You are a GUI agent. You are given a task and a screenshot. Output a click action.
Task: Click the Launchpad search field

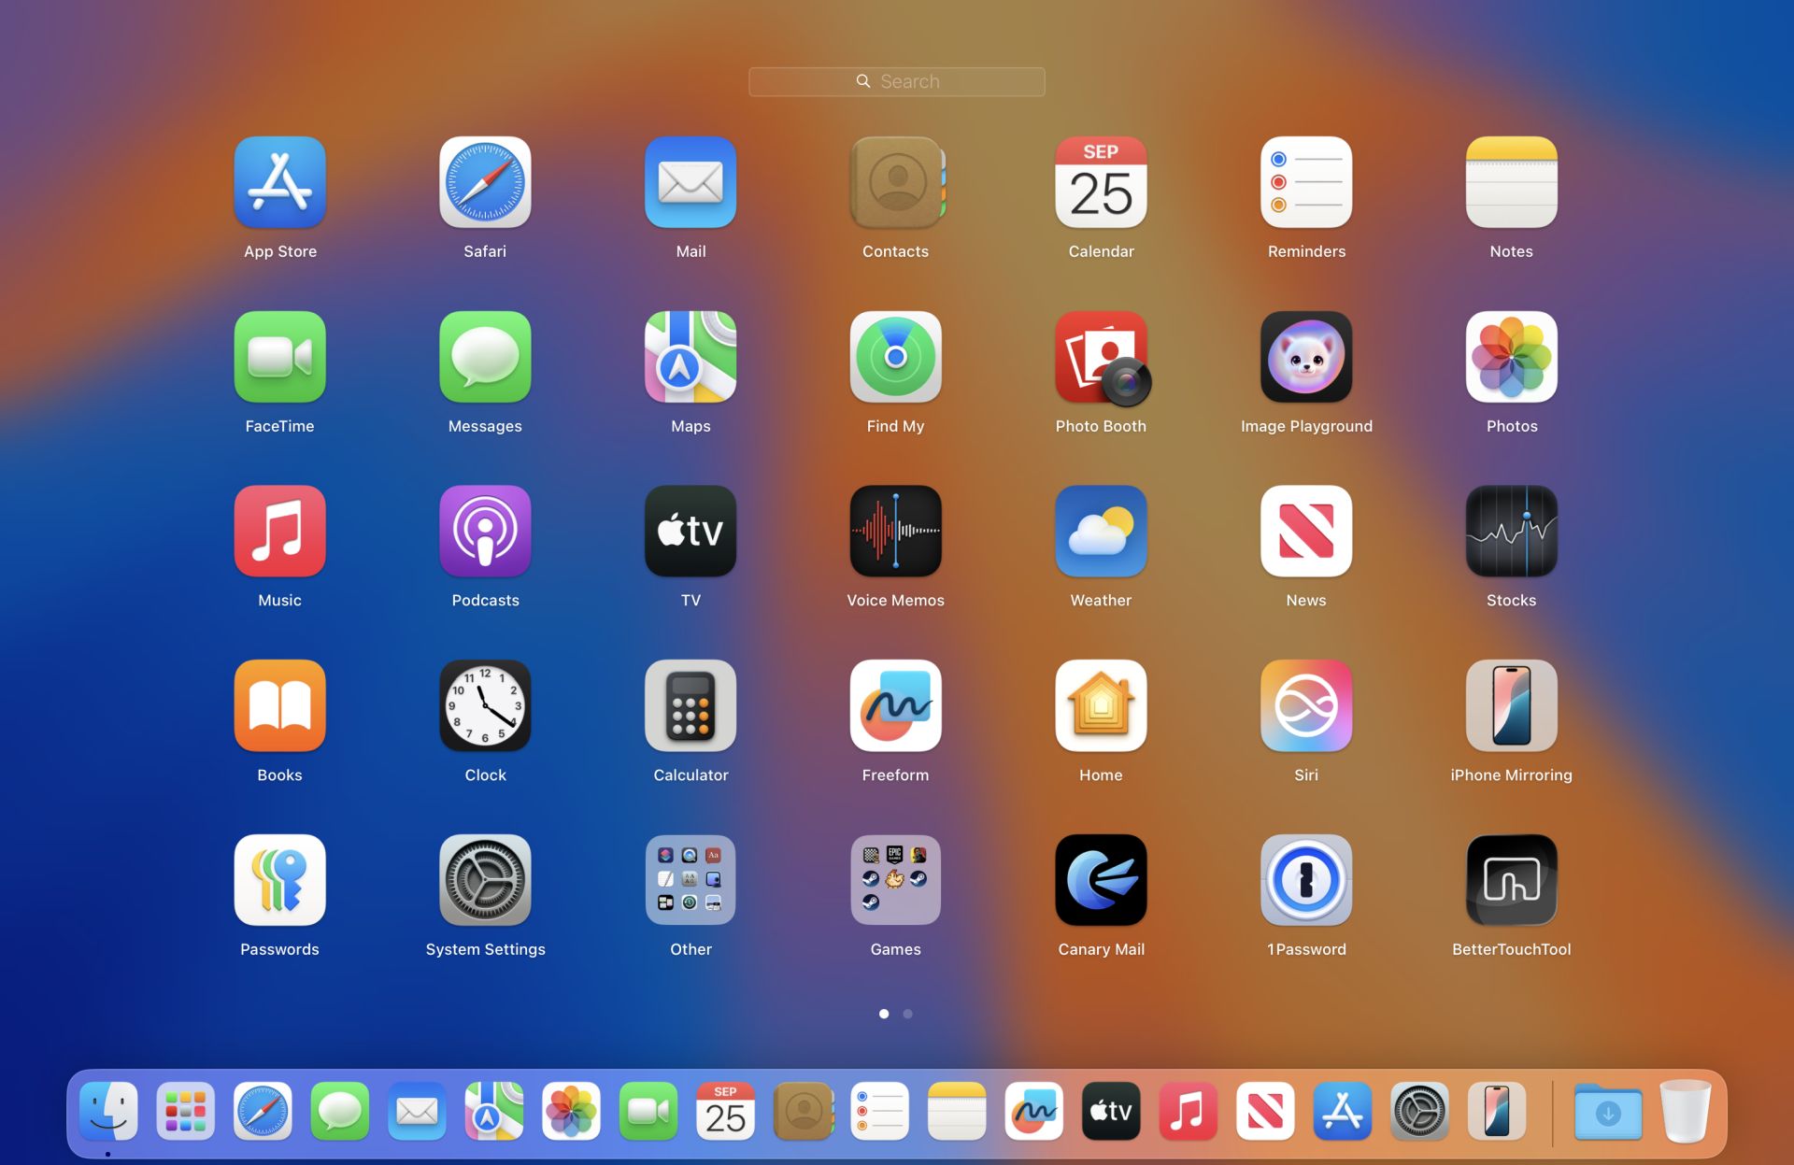coord(896,81)
